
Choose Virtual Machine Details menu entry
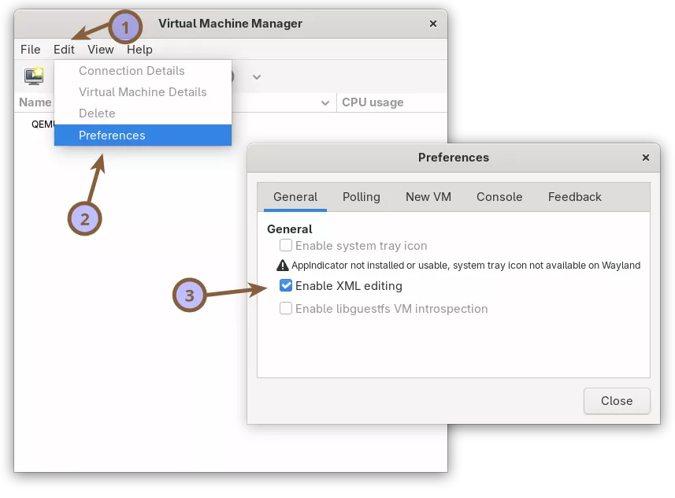coord(143,91)
